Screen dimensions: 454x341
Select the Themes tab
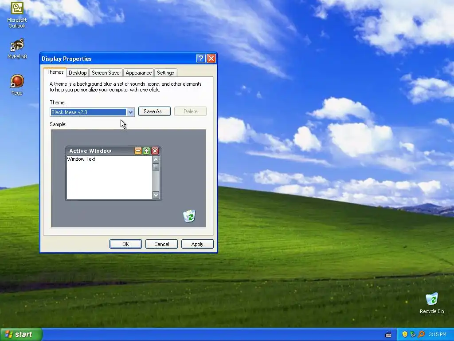(55, 72)
